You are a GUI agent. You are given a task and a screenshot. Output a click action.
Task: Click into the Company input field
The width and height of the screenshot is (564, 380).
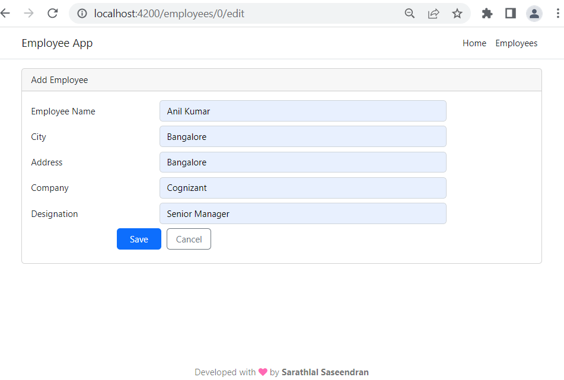pos(302,188)
